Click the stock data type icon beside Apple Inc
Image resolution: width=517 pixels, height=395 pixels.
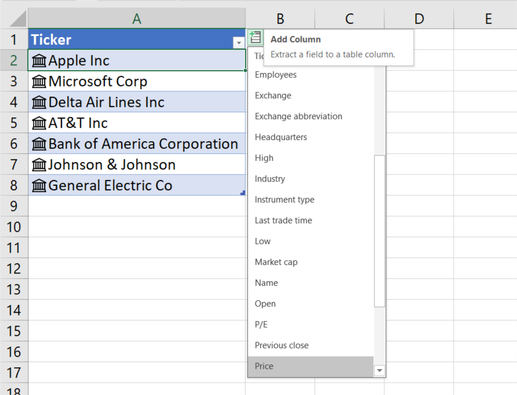pos(39,60)
